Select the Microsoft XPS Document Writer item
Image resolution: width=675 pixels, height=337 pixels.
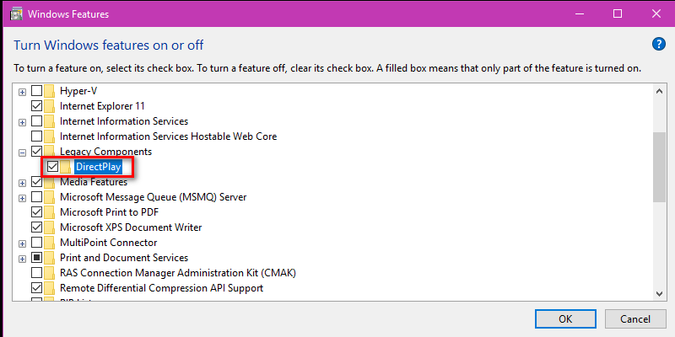coord(131,227)
